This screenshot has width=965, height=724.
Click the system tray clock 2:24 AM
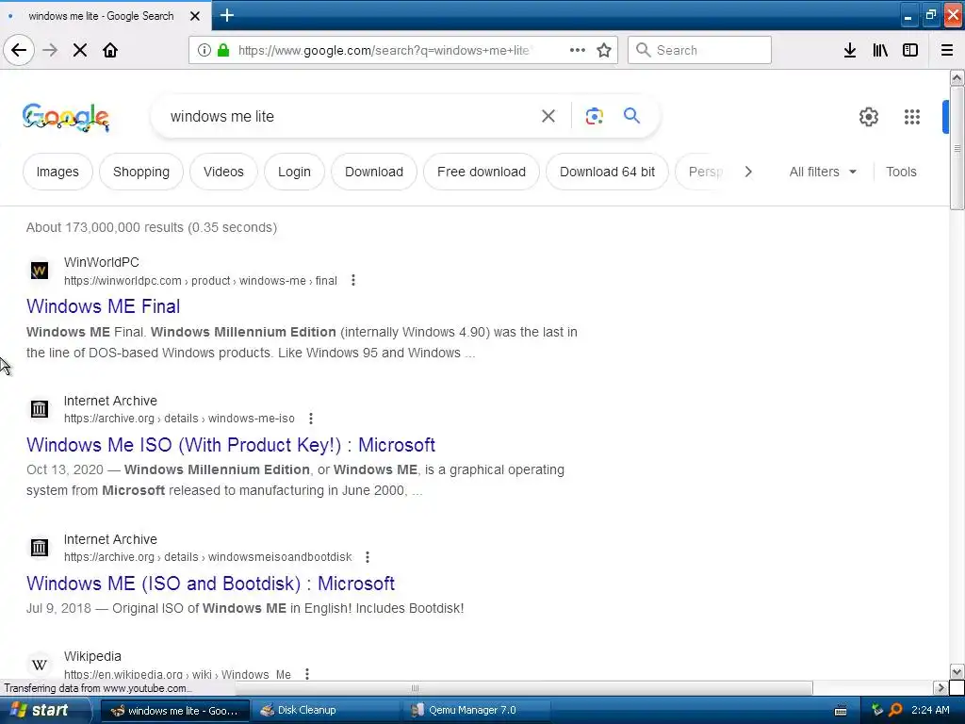pos(930,711)
